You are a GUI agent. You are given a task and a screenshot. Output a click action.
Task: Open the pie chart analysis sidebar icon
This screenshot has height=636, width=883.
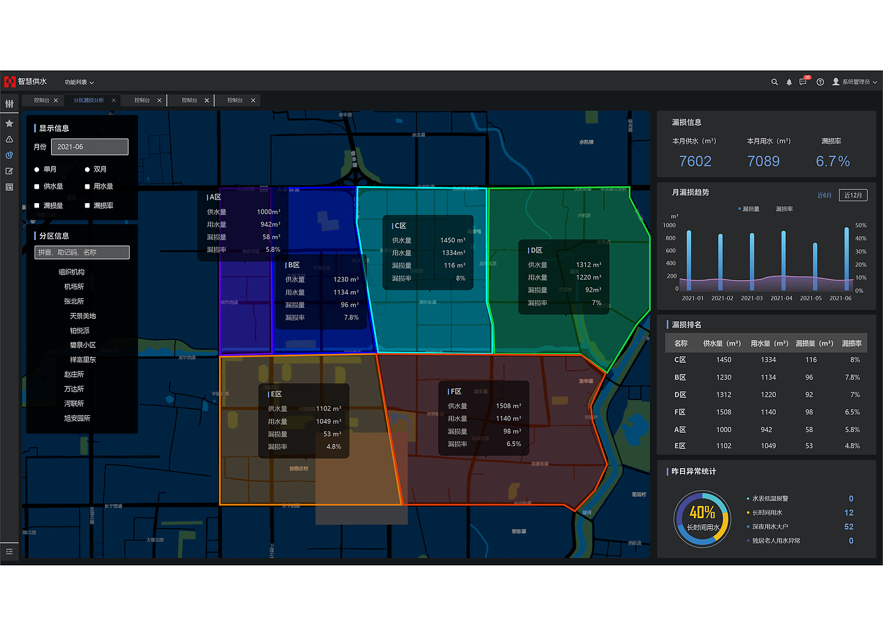coord(9,155)
